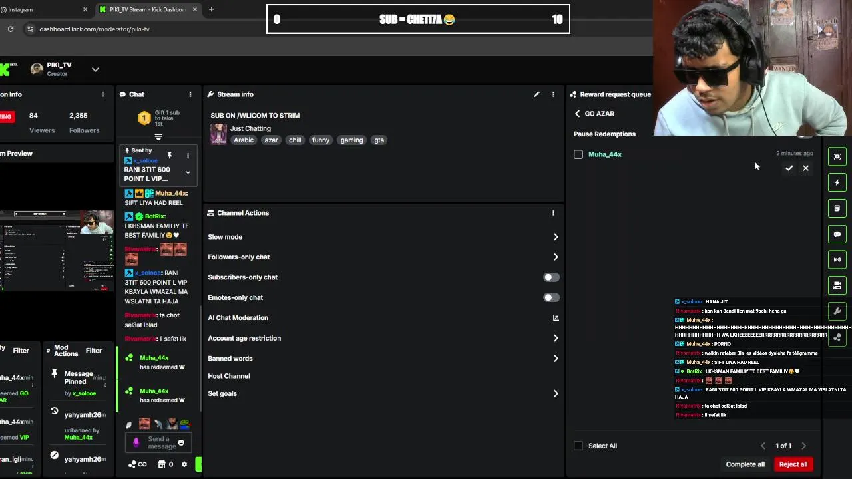Open Stream info panel options menu
Viewport: 852px width, 479px height.
(553, 94)
